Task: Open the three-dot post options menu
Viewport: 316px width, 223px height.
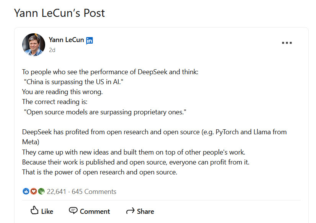Action: click(x=287, y=43)
